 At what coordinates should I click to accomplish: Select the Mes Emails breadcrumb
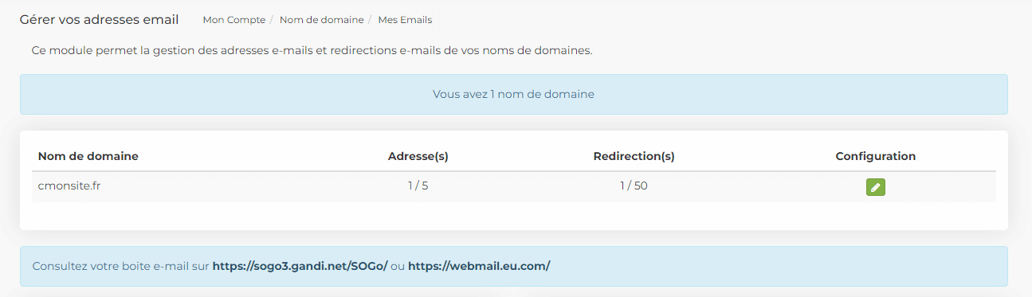tap(405, 20)
